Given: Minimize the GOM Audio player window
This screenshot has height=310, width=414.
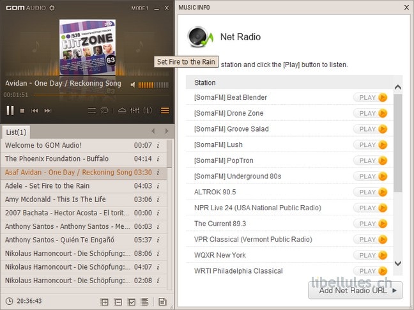Looking at the screenshot, I should pos(157,9).
